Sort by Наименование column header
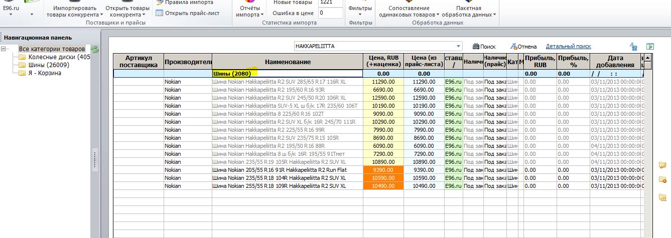The image size is (671, 238). (288, 62)
